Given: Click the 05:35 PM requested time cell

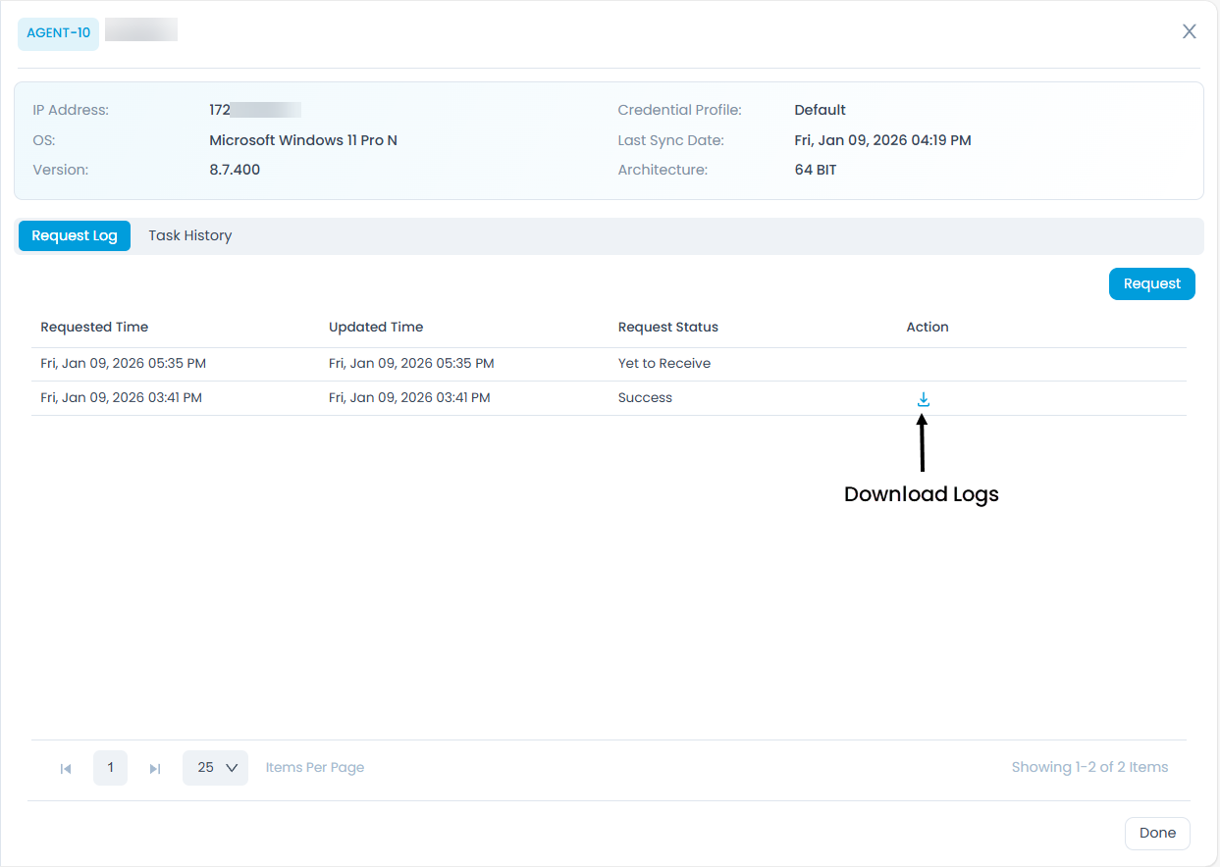Looking at the screenshot, I should point(123,363).
